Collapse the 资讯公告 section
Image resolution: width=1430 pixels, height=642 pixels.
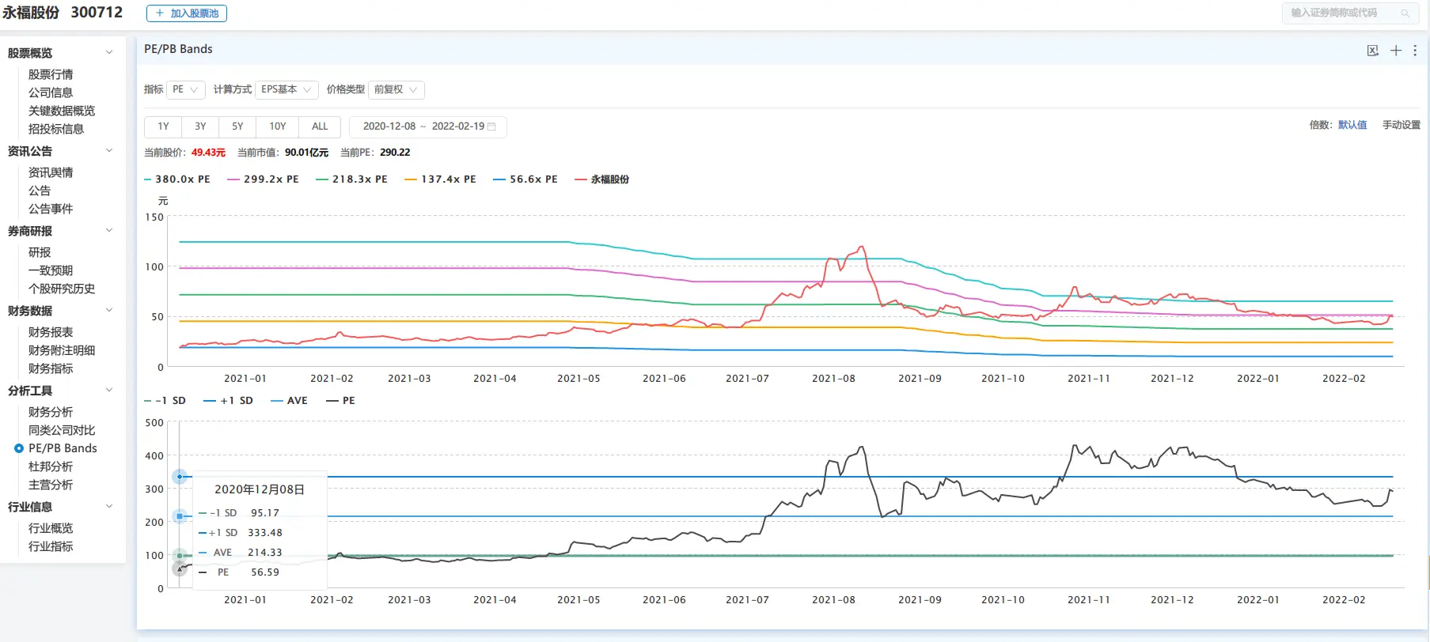pyautogui.click(x=109, y=151)
